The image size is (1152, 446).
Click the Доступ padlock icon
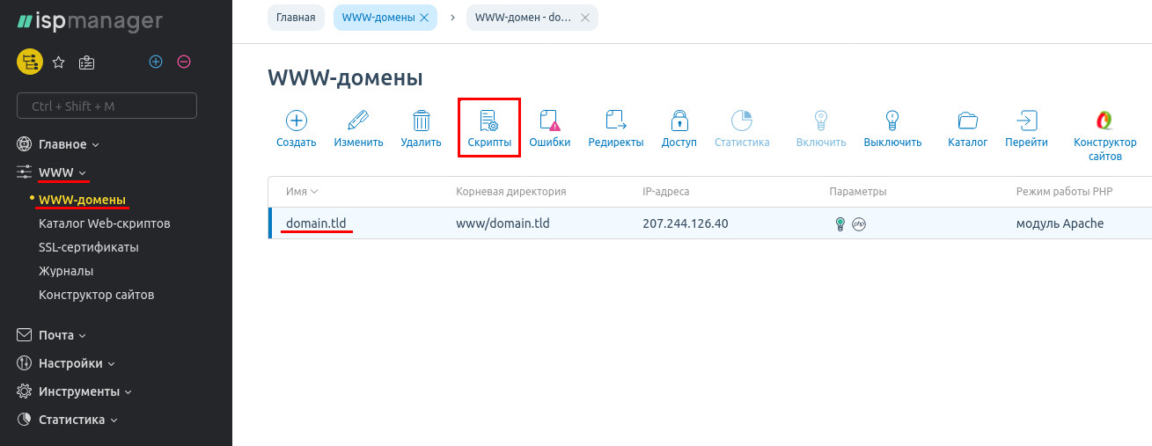[x=679, y=121]
